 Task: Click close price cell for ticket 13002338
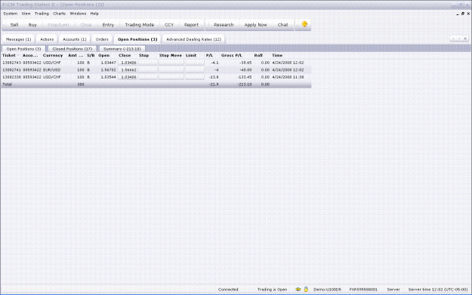coord(128,77)
